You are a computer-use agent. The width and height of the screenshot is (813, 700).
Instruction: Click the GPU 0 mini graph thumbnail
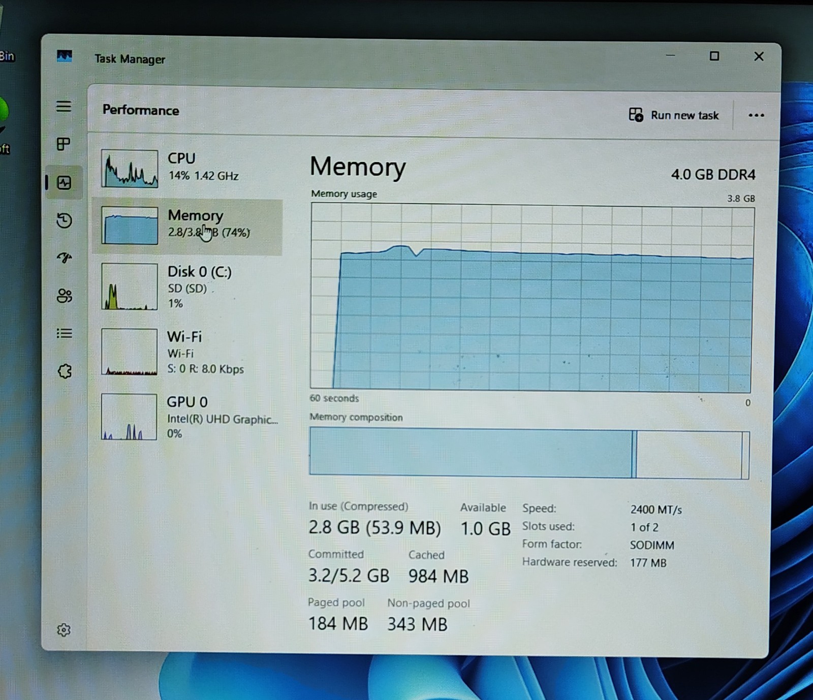(129, 417)
